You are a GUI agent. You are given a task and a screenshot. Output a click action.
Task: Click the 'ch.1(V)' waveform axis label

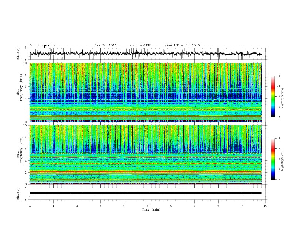point(18,54)
